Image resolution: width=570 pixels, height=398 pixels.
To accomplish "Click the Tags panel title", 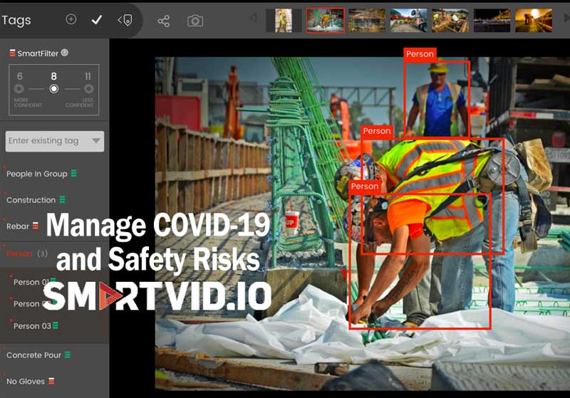I will 16,21.
